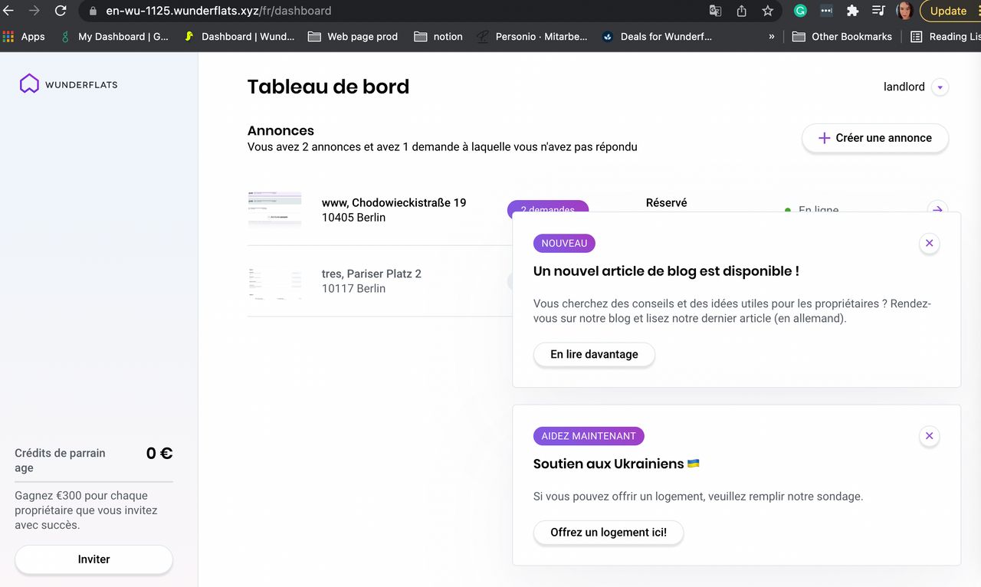Close the new blog article notification

929,244
